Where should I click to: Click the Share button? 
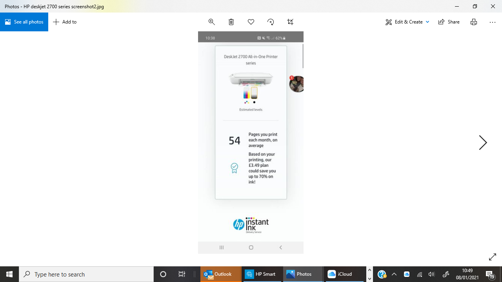point(449,22)
